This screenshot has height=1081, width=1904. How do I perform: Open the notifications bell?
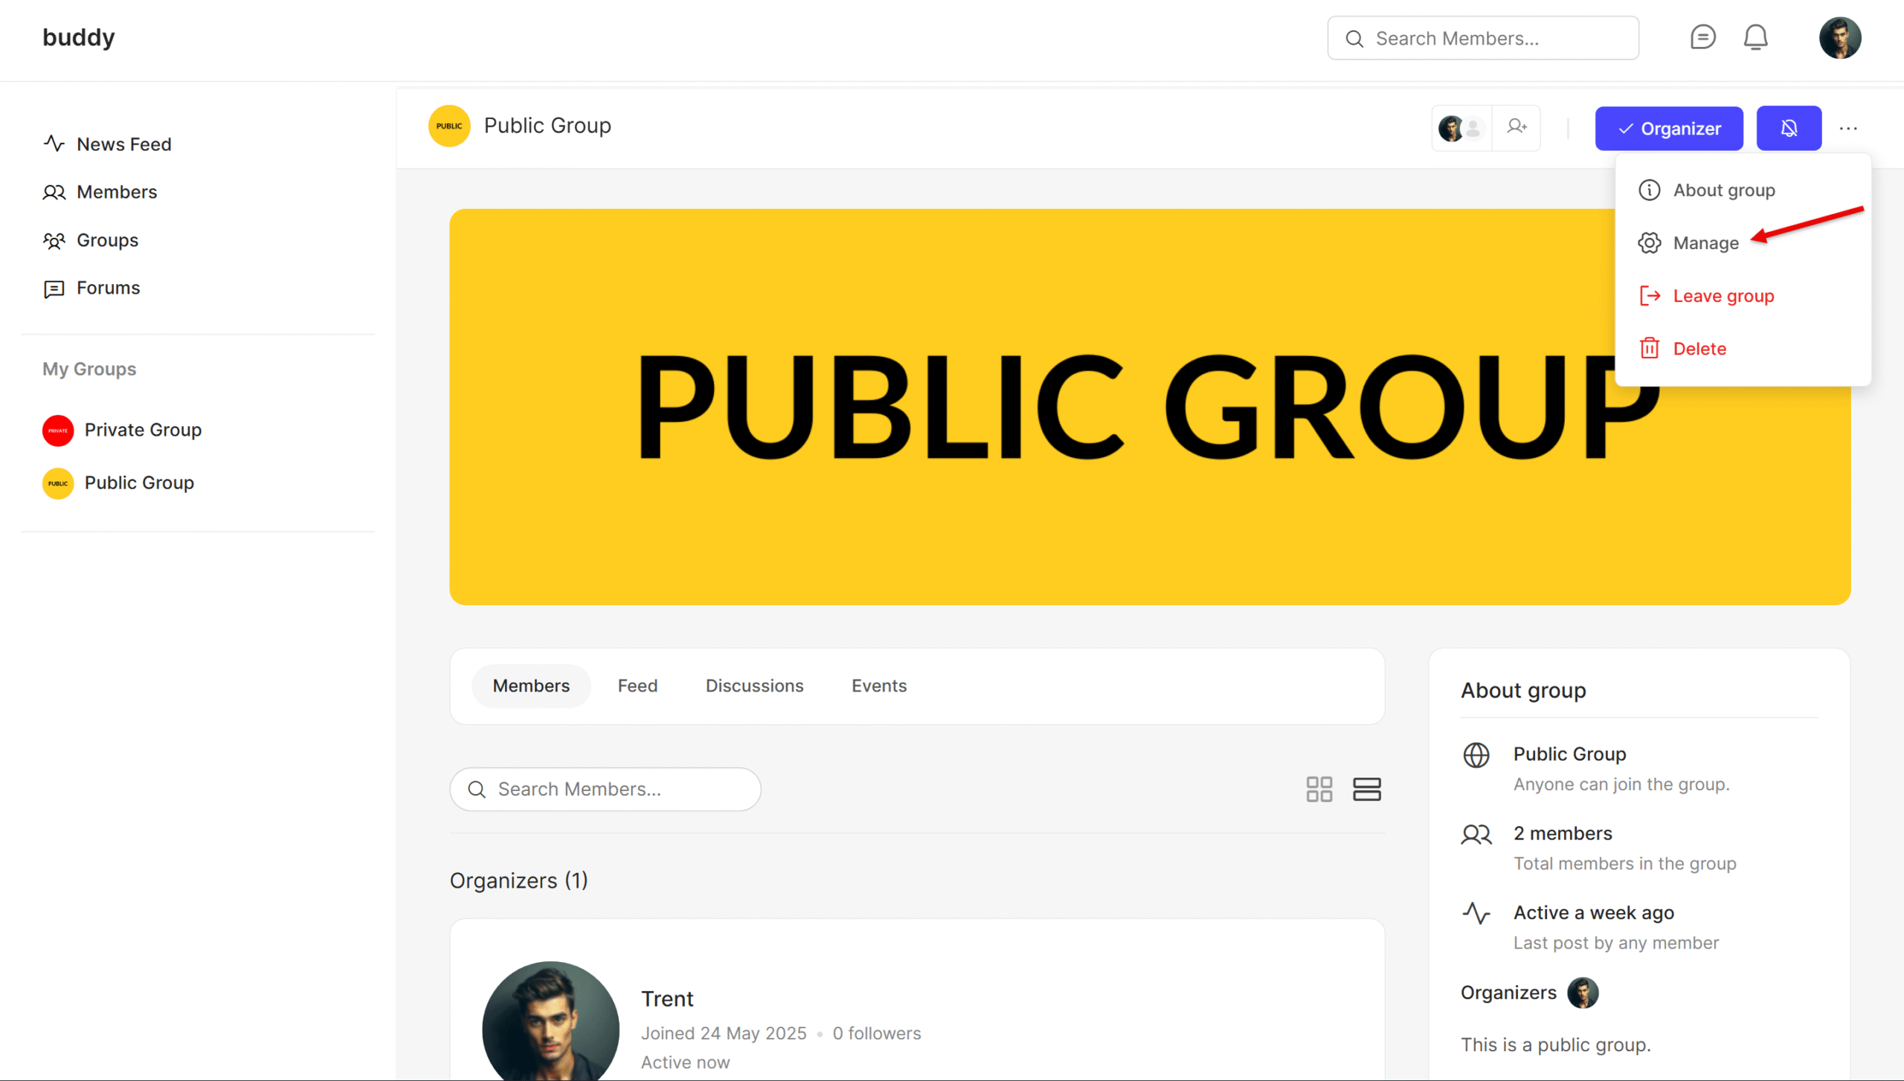click(x=1755, y=38)
